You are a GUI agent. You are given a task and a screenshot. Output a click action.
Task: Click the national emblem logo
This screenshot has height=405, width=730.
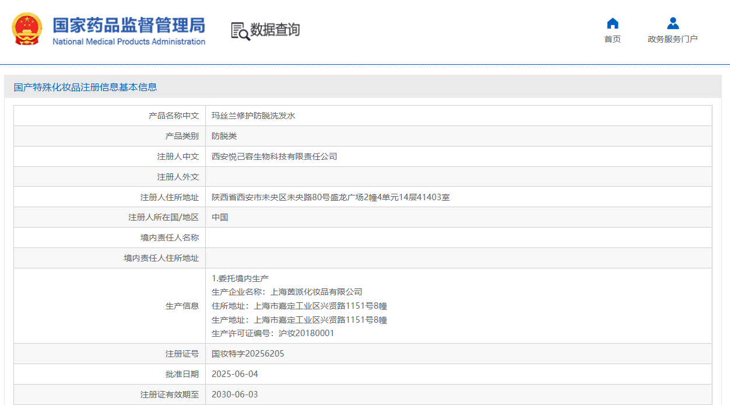27,29
